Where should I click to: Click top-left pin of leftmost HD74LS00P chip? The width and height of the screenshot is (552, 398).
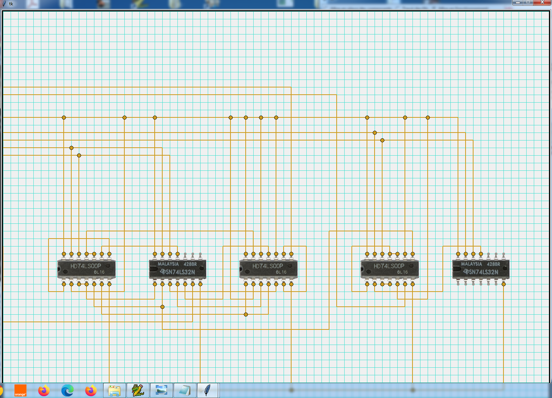pyautogui.click(x=64, y=254)
